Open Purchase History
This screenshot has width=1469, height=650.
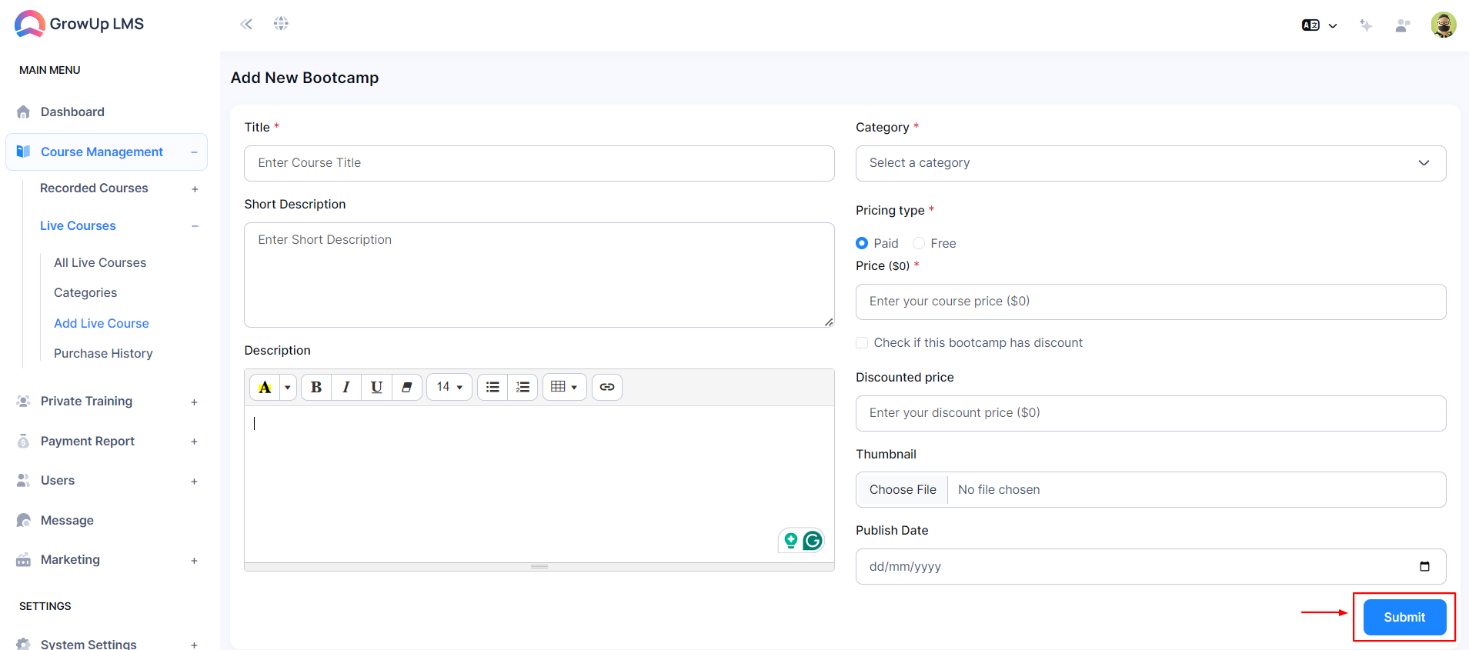point(103,353)
